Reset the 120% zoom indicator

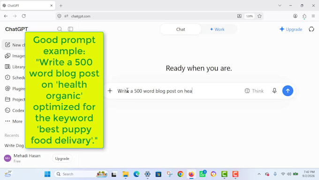(x=250, y=16)
